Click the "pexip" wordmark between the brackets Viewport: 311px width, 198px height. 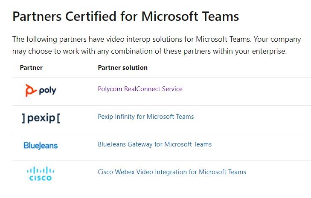41,118
